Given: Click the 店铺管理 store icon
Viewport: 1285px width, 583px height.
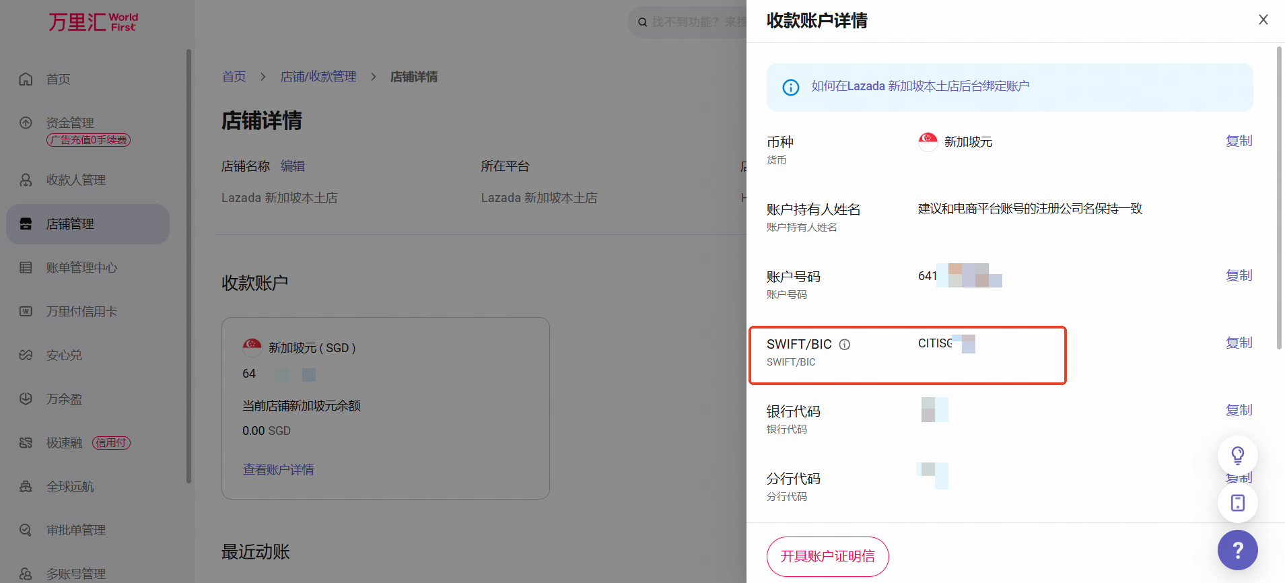Looking at the screenshot, I should tap(26, 224).
